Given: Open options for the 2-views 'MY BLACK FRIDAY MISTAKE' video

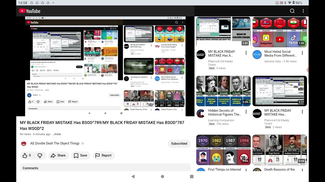Looking at the screenshot, I should click(302, 112).
